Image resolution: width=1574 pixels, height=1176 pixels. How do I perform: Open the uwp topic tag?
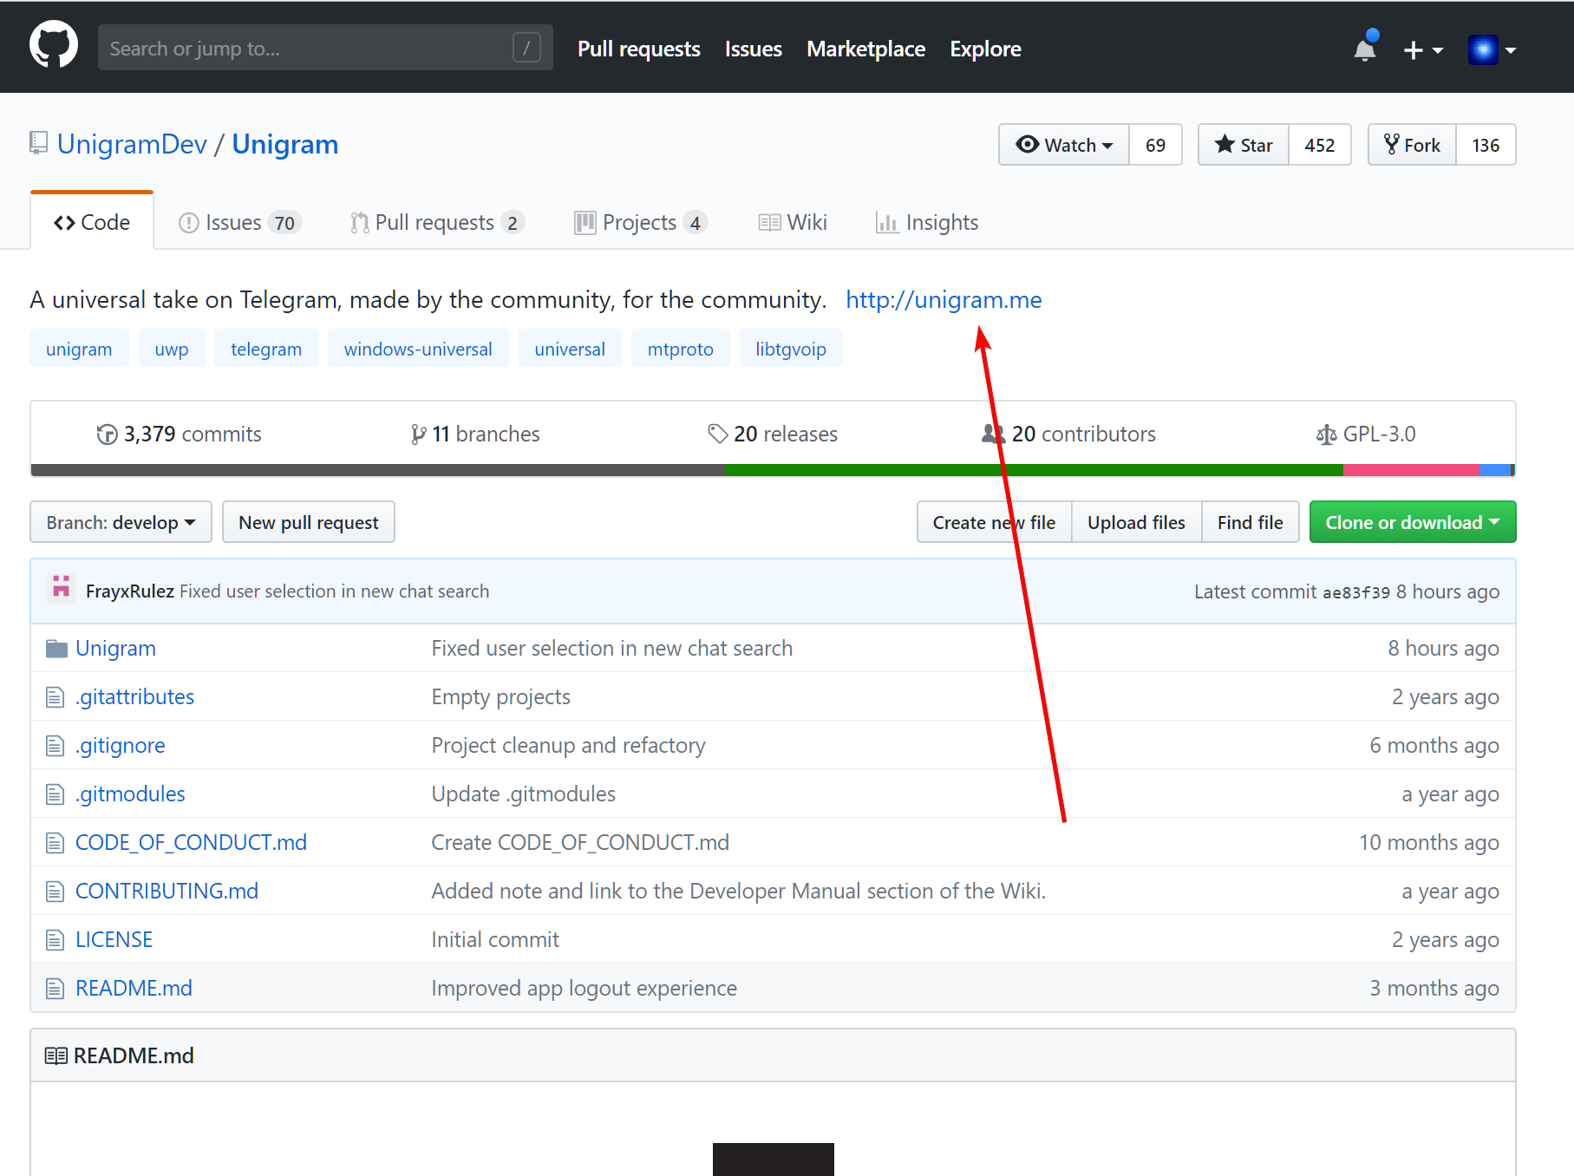[172, 349]
